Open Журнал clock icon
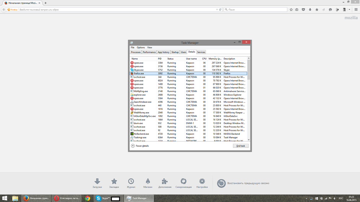Image resolution: width=360 pixels, height=202 pixels. click(x=131, y=183)
